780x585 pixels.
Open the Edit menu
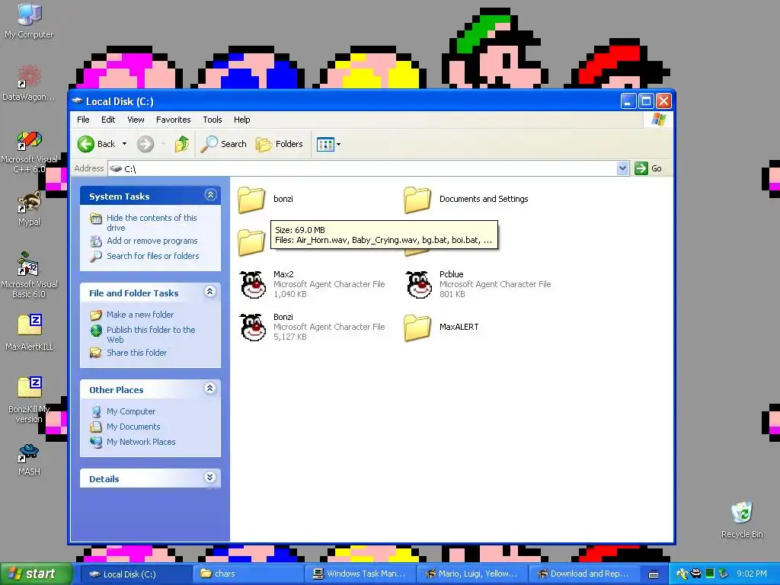click(108, 120)
